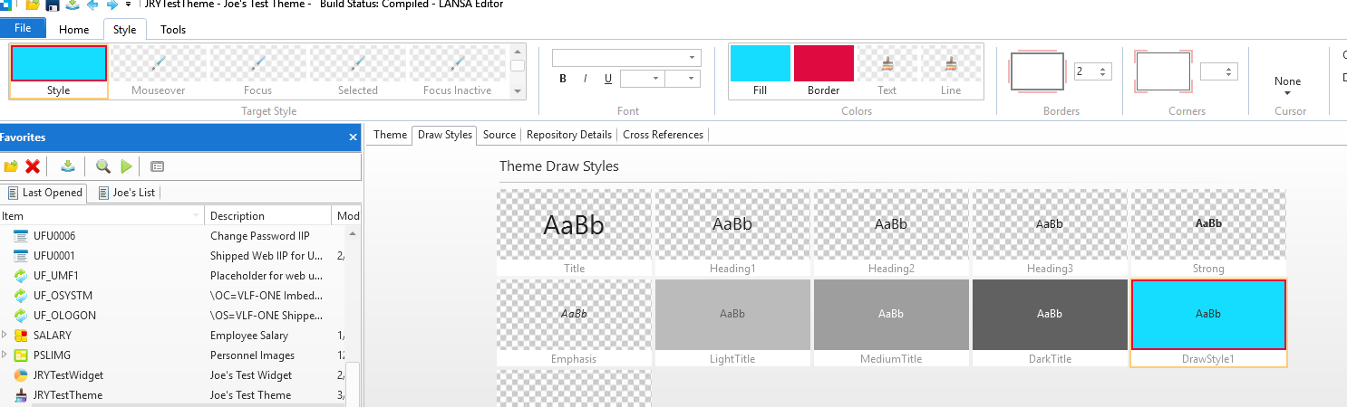Viewport: 1347px width, 407px height.
Task: Click the back arrow in quick access toolbar
Action: [x=92, y=5]
